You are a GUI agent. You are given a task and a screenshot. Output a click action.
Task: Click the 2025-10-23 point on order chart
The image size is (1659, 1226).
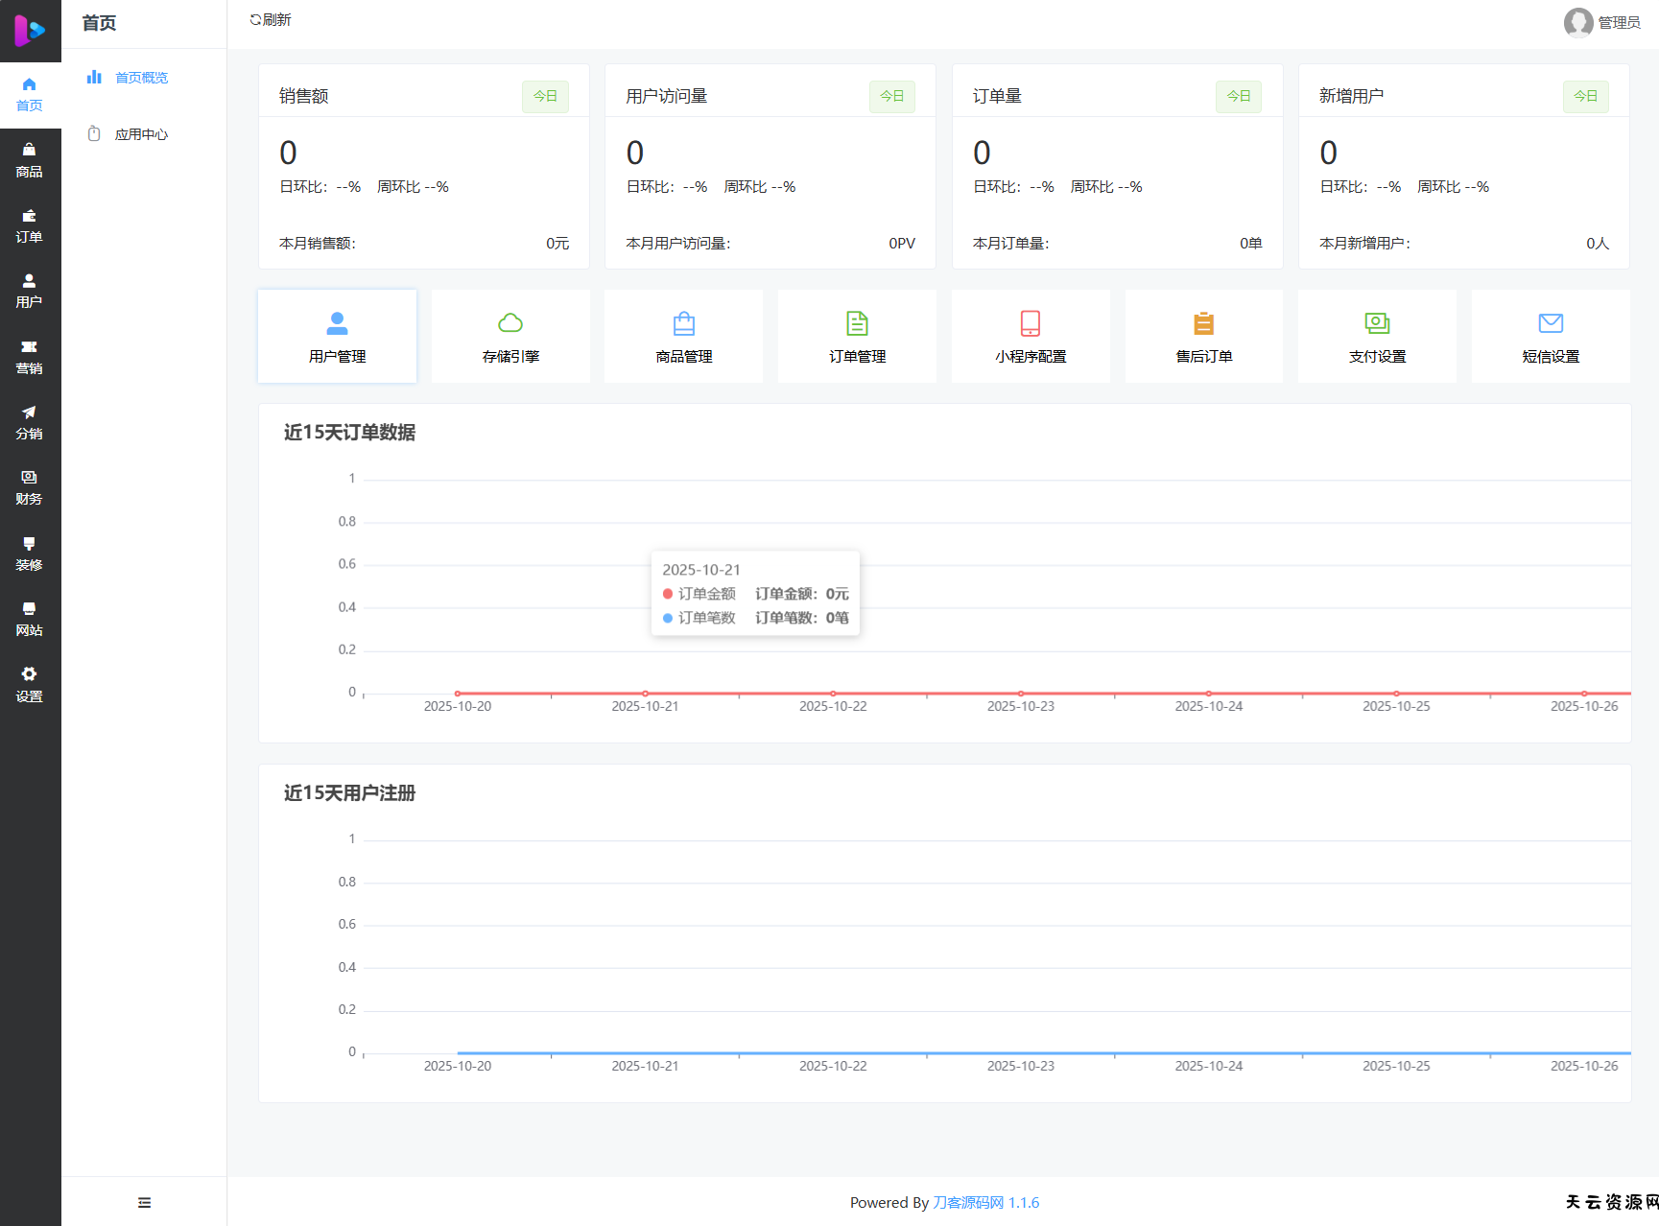point(1021,693)
